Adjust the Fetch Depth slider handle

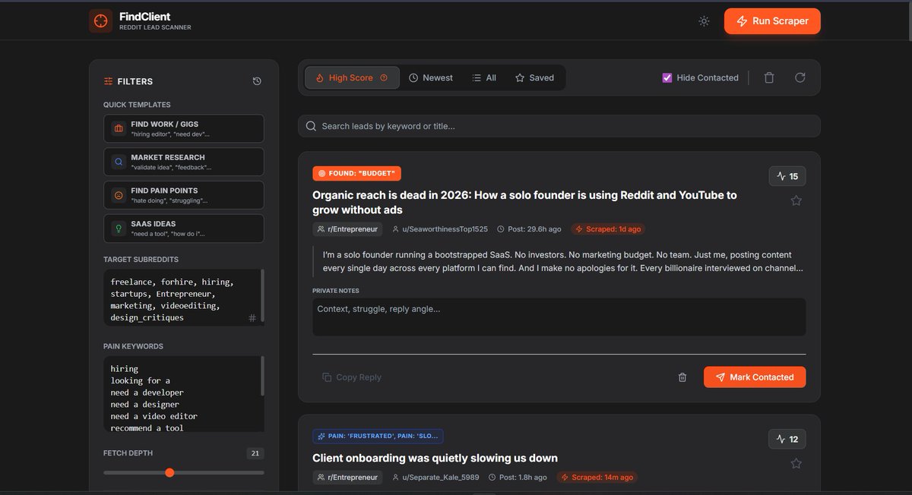pos(169,472)
